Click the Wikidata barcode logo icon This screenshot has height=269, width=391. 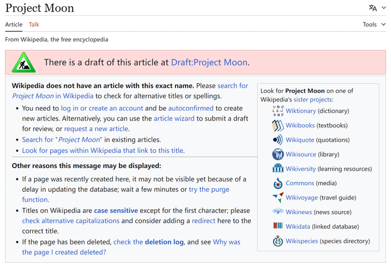click(278, 226)
